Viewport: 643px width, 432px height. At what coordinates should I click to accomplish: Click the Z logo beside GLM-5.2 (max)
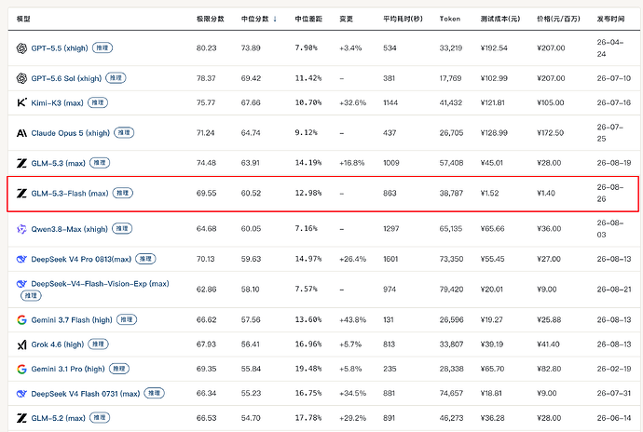(x=21, y=418)
